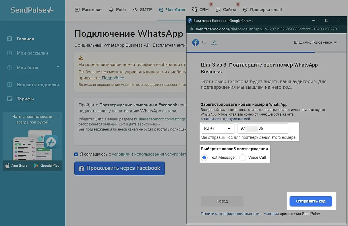Click the Проверка email checkmark icon
The height and width of the screenshot is (226, 348).
tap(245, 9)
